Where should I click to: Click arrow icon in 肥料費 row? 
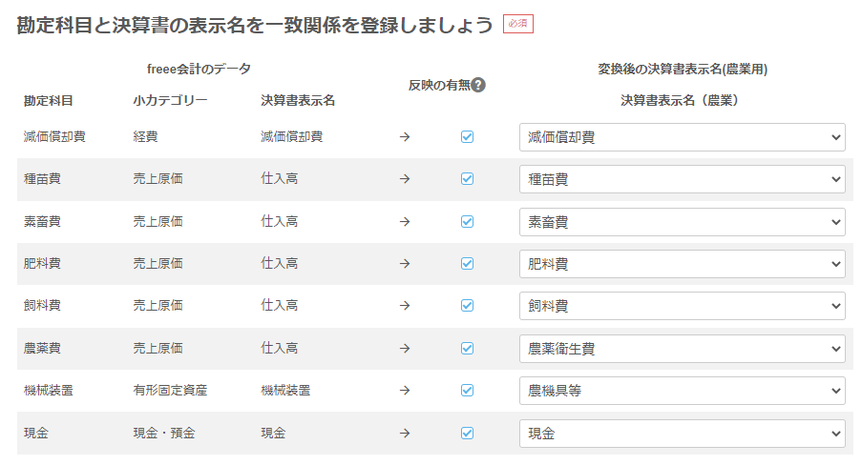tap(405, 264)
